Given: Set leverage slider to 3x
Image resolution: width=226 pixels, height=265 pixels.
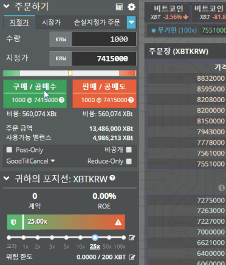Looking at the screenshot, I should pyautogui.click(x=52, y=238).
